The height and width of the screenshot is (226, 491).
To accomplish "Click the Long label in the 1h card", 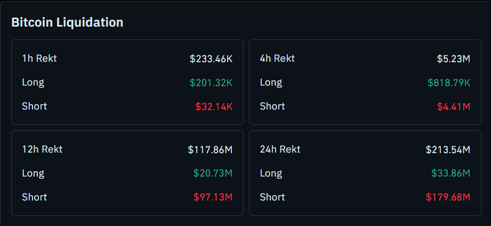I will pyautogui.click(x=33, y=82).
